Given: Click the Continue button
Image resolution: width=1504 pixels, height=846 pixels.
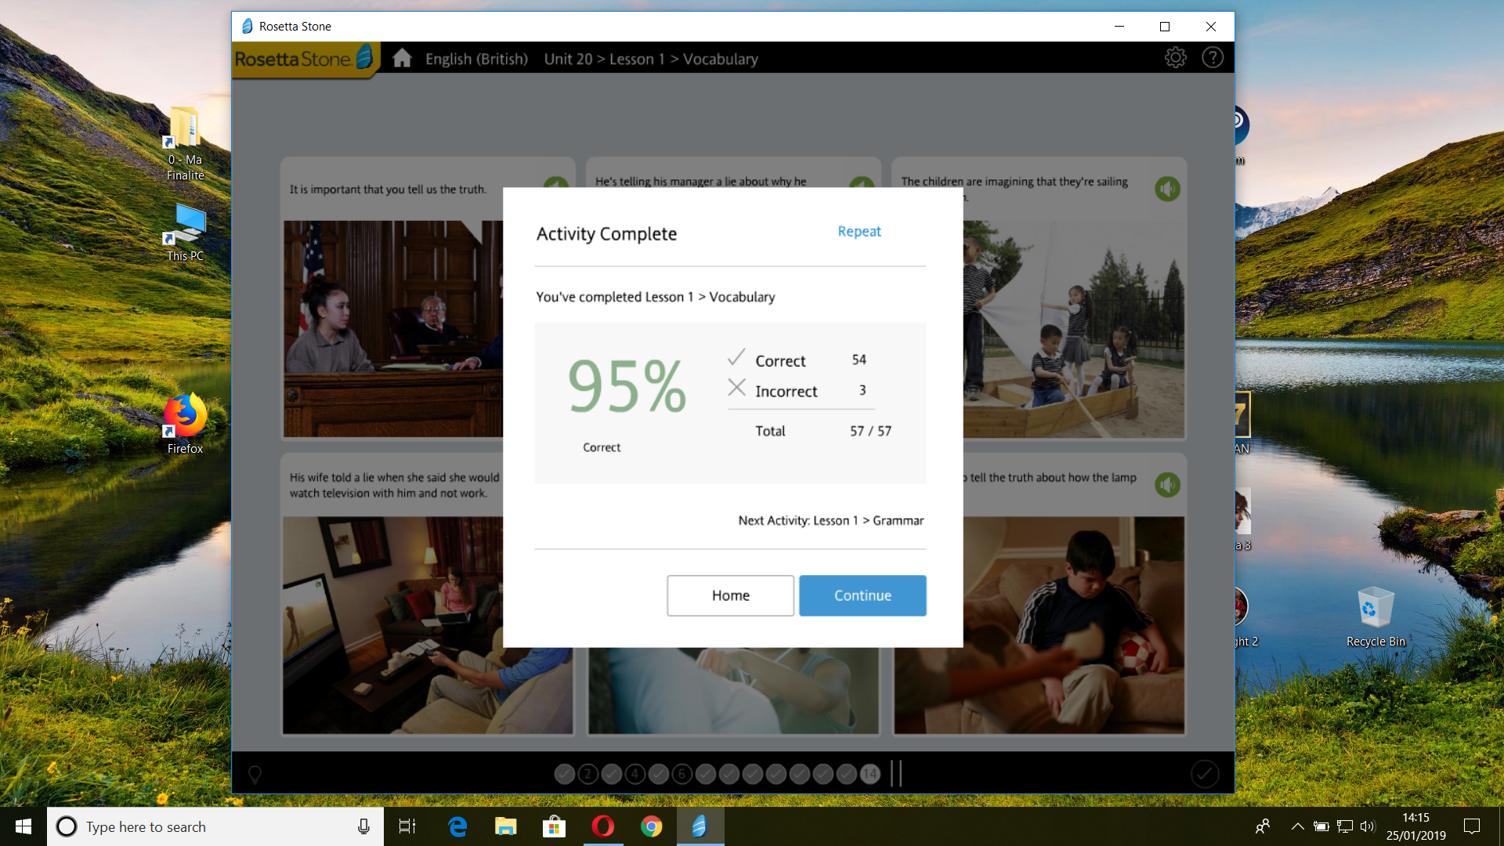Looking at the screenshot, I should click(x=862, y=595).
